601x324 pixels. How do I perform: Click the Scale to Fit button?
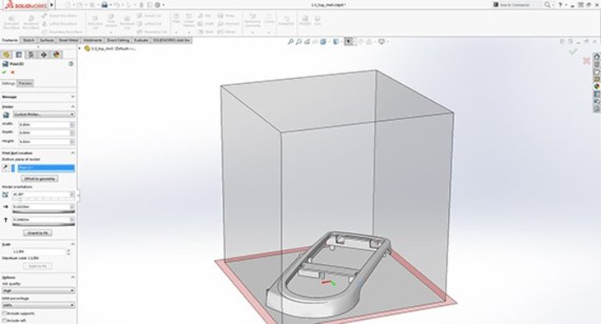coord(38,267)
